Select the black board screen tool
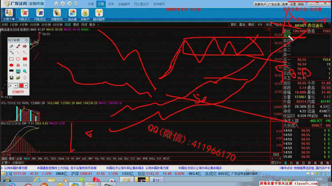Viewport: 332px width, 186px height. pos(12,71)
